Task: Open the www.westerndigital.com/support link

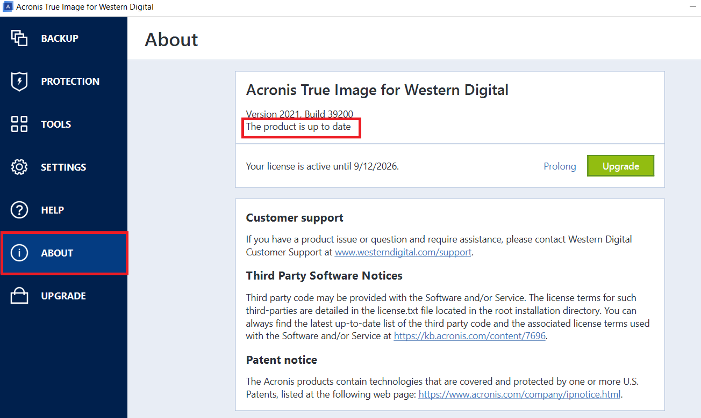Action: [x=403, y=252]
